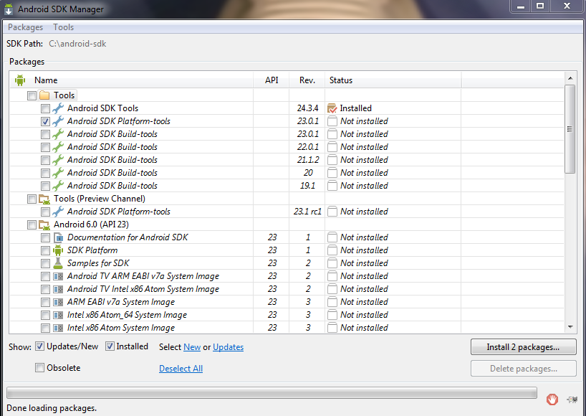Sort by the Rev. column header

point(307,80)
